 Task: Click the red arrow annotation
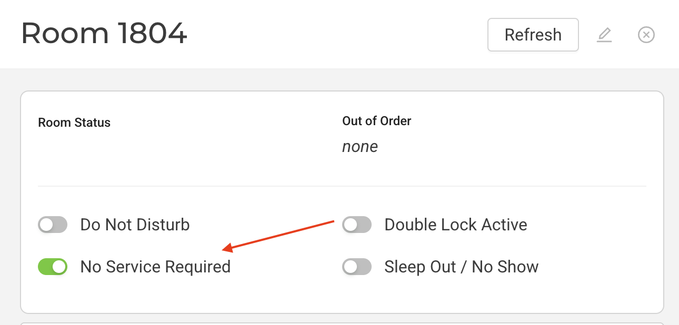tap(279, 235)
